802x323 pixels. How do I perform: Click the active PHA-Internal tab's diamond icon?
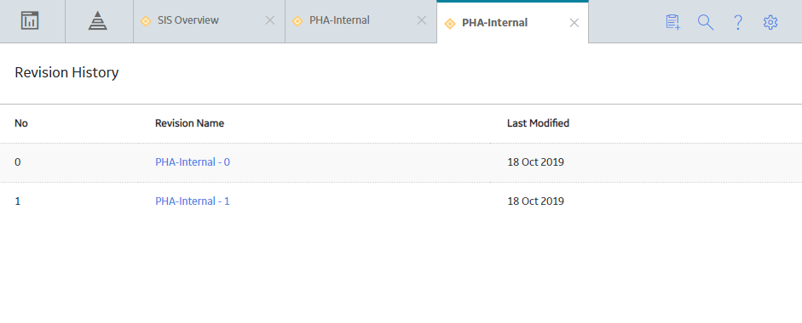(x=450, y=24)
